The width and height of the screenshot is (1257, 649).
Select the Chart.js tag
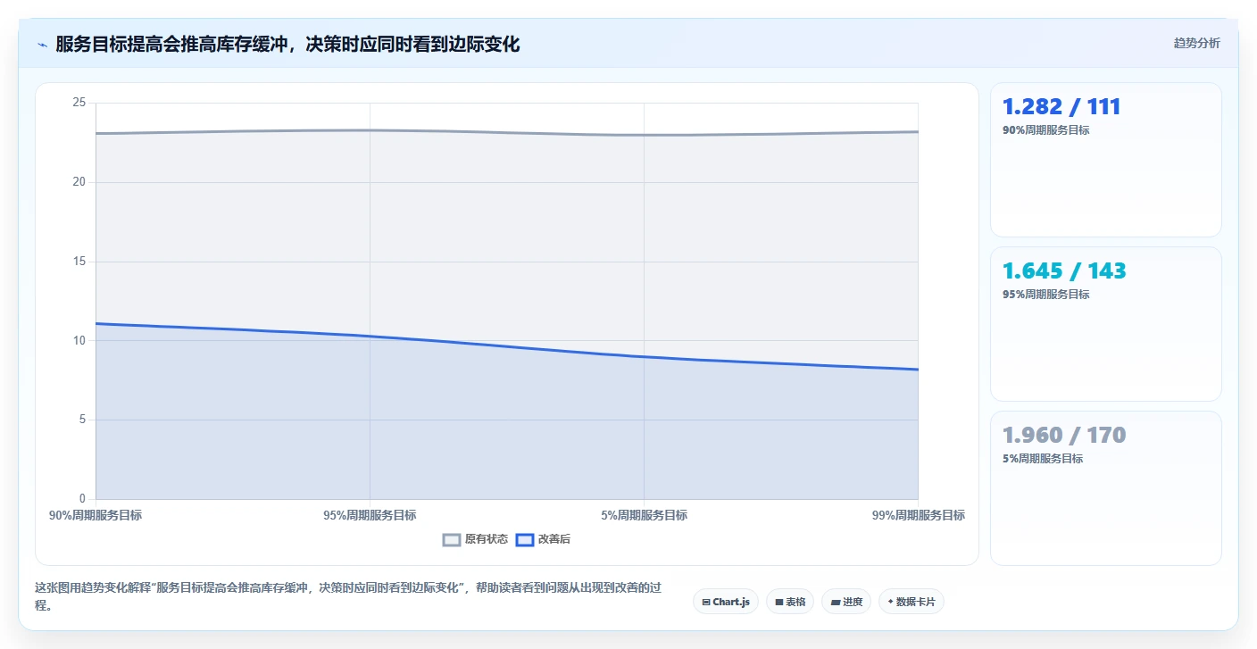[x=725, y=602]
